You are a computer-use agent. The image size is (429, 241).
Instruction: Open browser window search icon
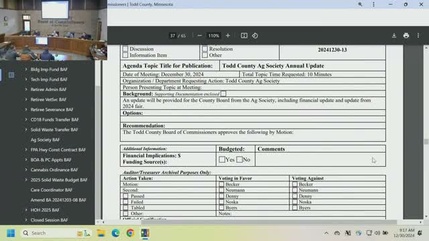(360, 5)
